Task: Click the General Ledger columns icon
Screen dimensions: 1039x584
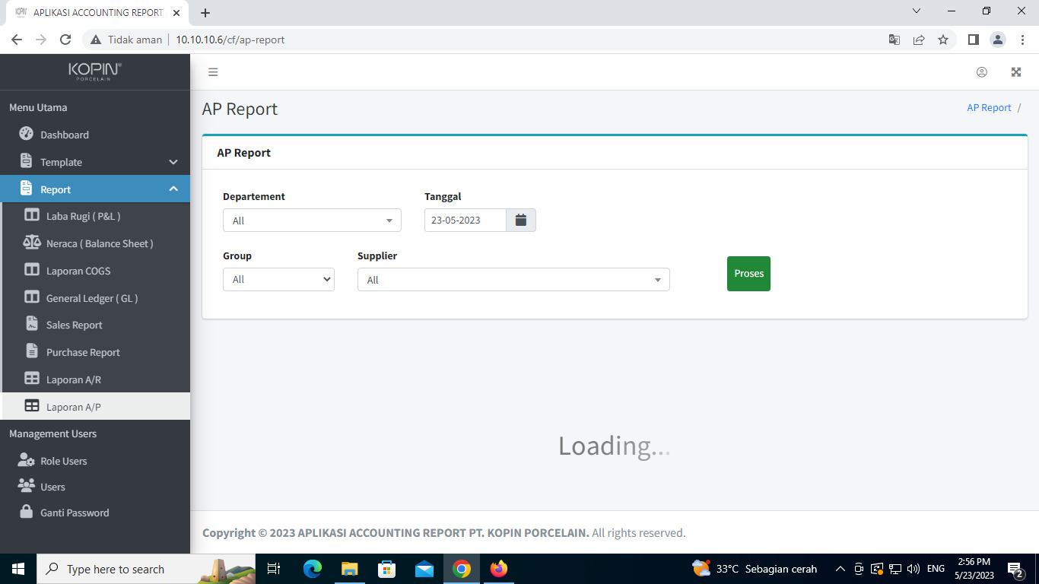Action: click(x=32, y=297)
